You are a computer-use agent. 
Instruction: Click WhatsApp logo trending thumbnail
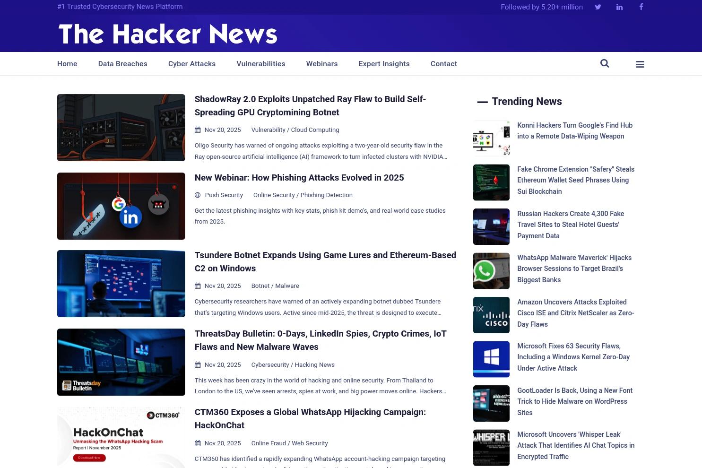point(491,271)
